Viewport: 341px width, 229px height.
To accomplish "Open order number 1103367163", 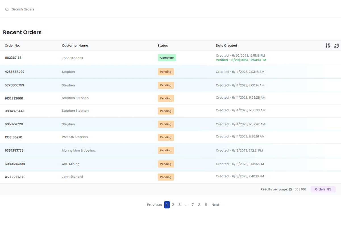I will click(13, 58).
